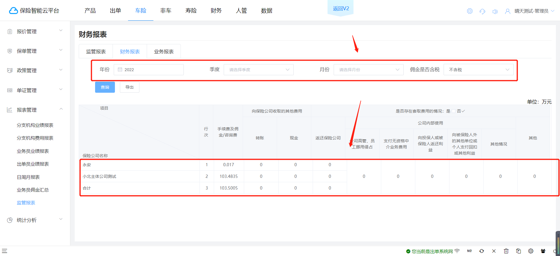560x256 pixels.
Task: Open the 非车 top menu
Action: click(166, 11)
